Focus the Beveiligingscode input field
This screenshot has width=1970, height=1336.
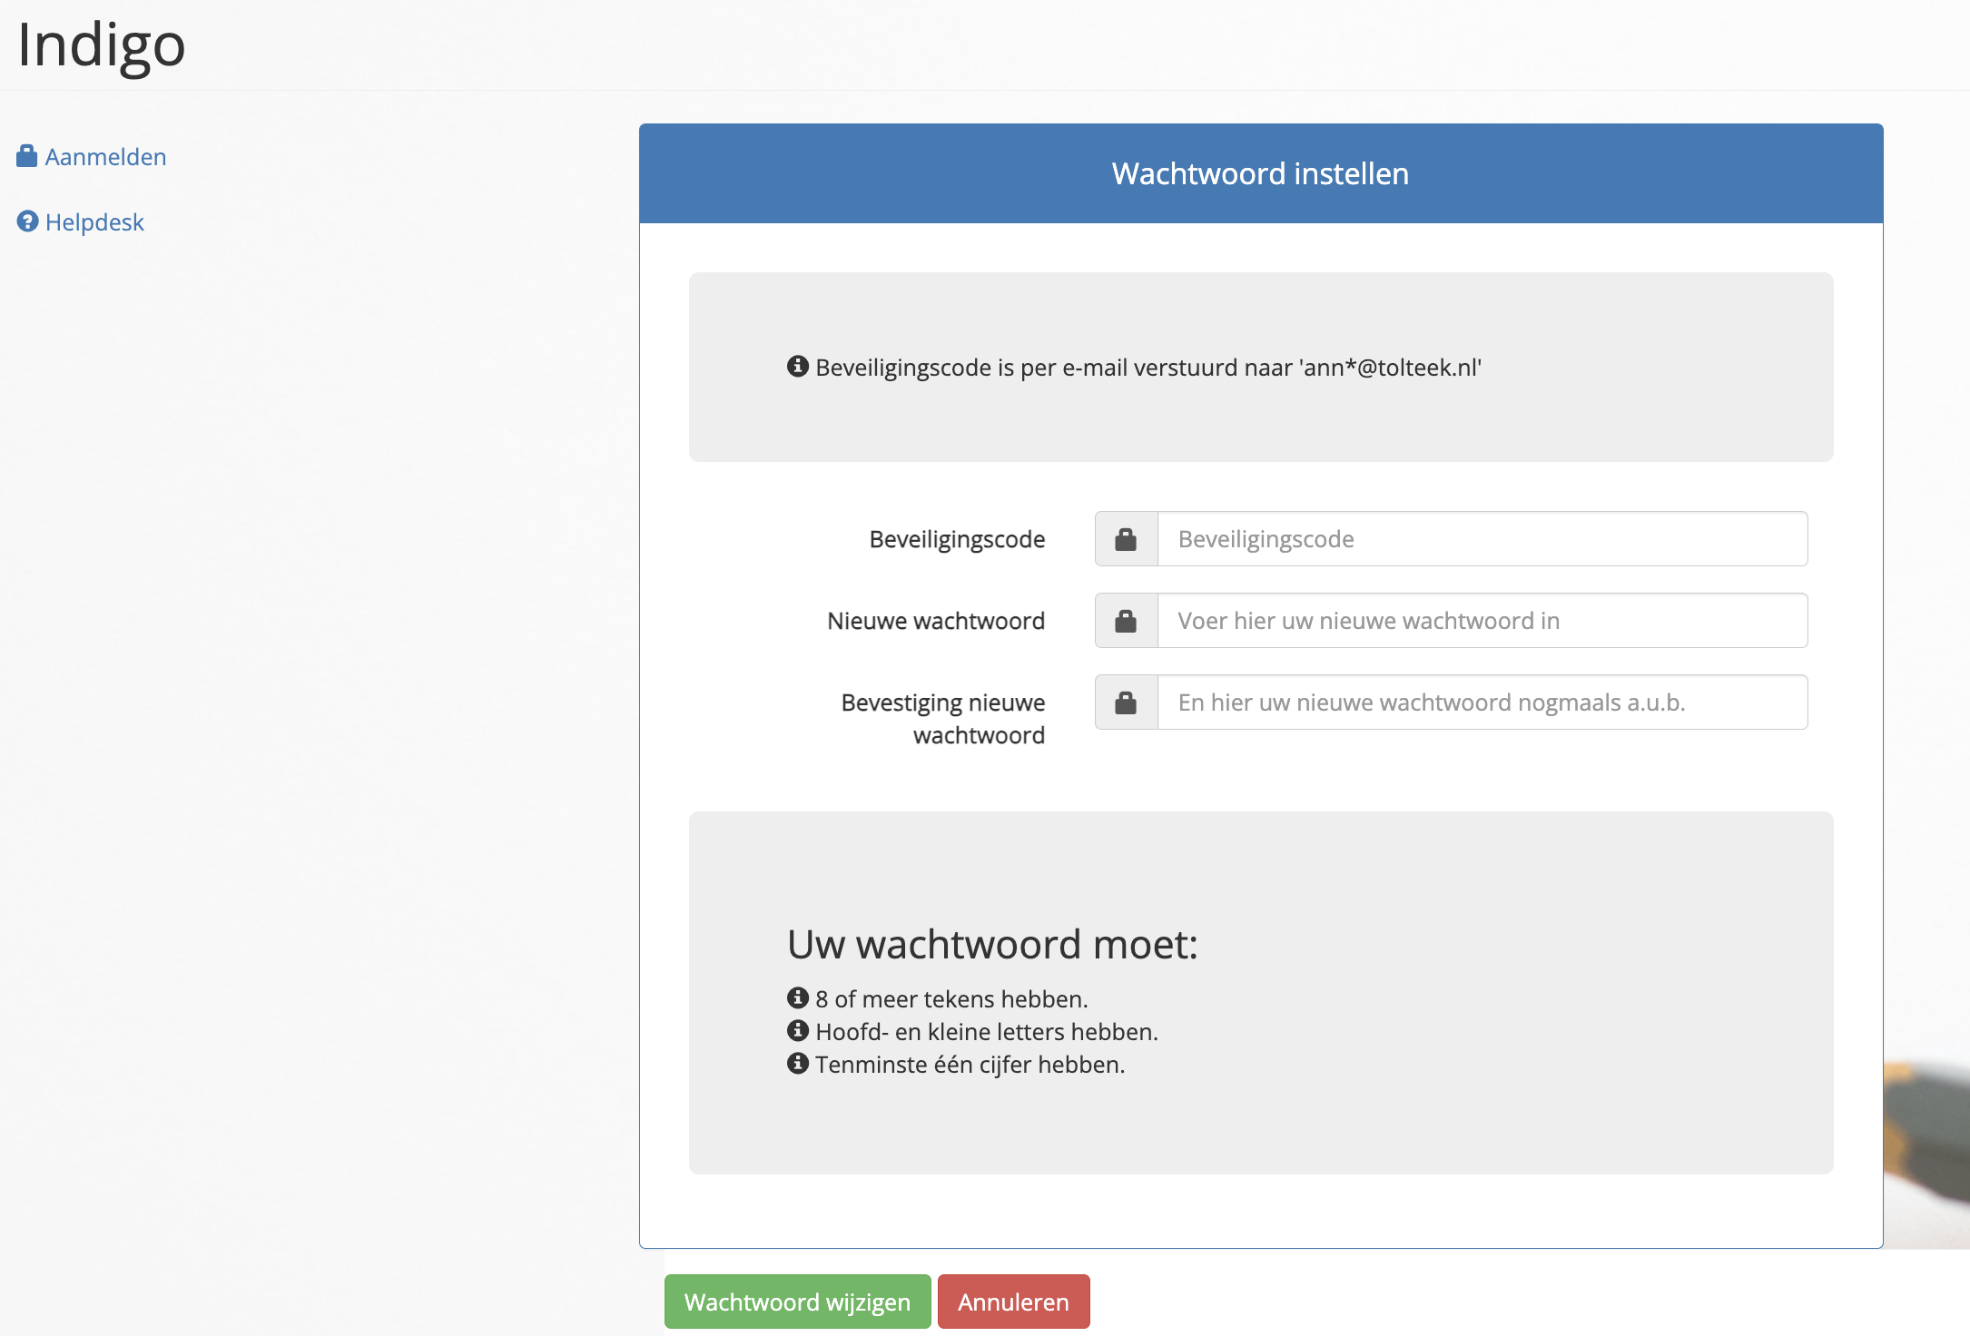click(x=1482, y=539)
